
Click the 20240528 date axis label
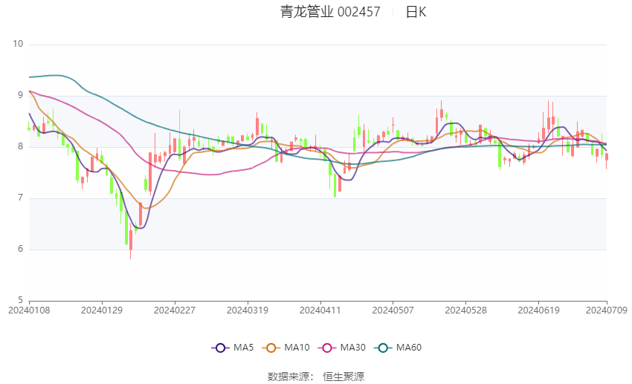pyautogui.click(x=465, y=310)
